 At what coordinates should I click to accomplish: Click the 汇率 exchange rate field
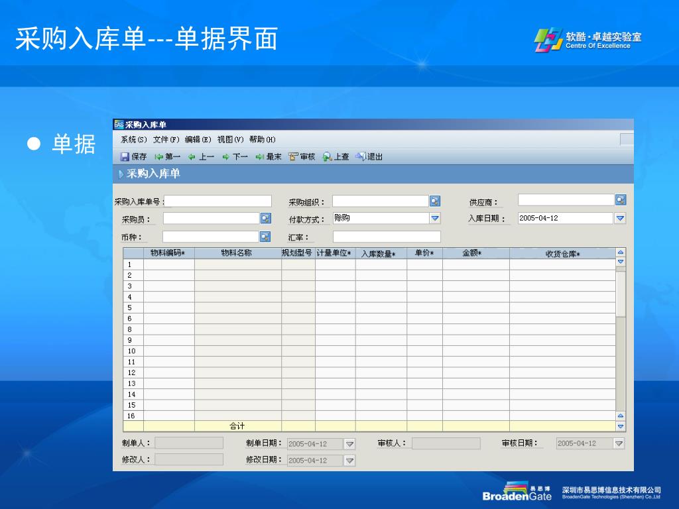point(387,237)
